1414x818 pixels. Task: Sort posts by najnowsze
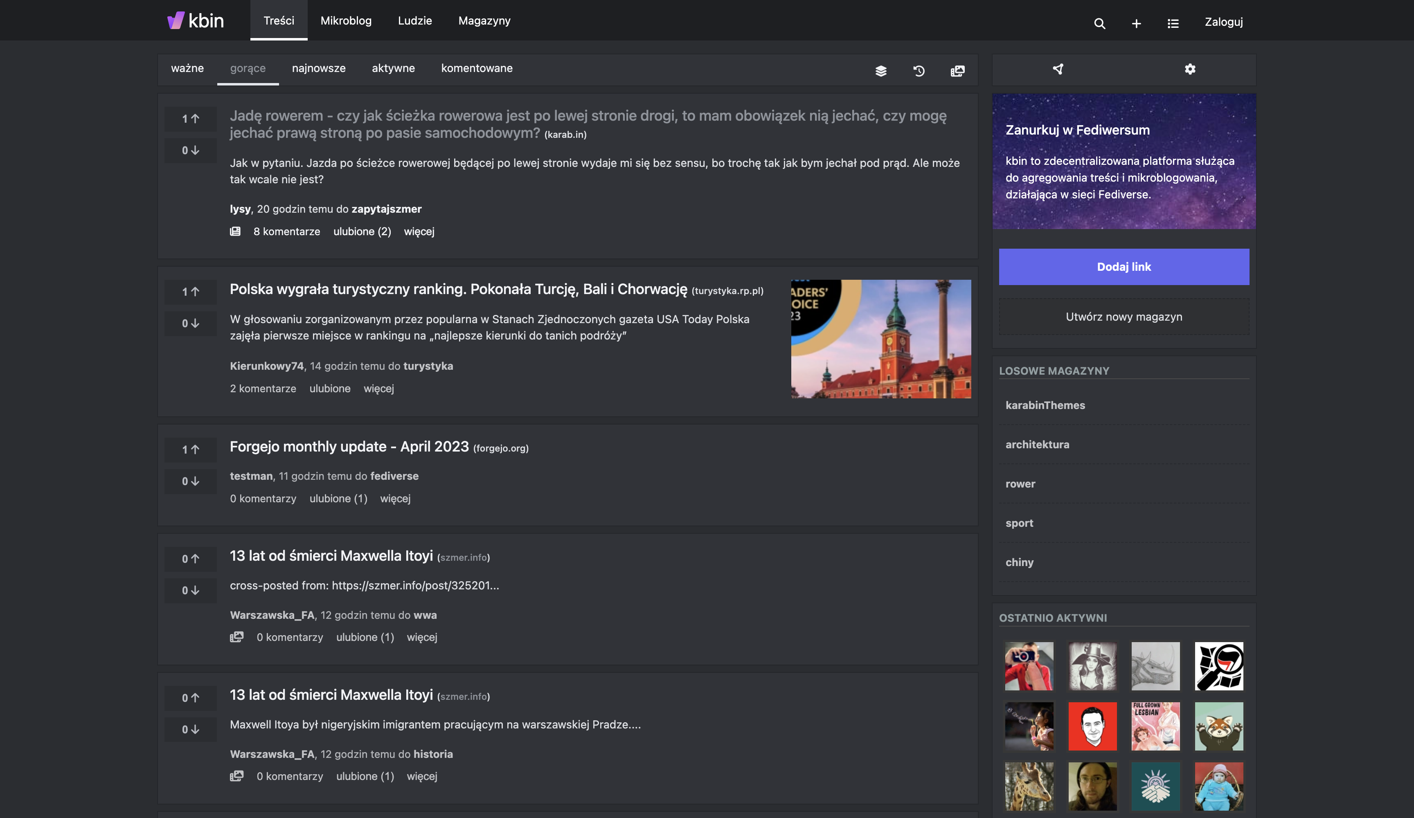(319, 68)
